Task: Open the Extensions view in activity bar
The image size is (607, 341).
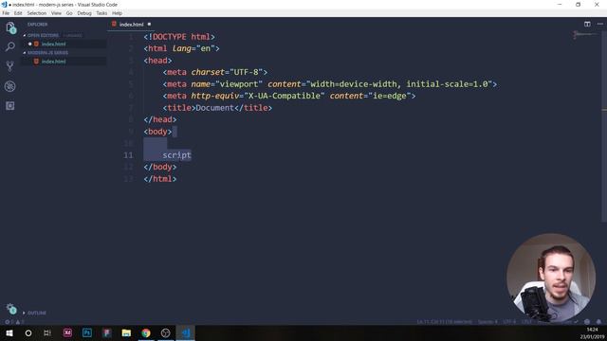Action: click(10, 106)
